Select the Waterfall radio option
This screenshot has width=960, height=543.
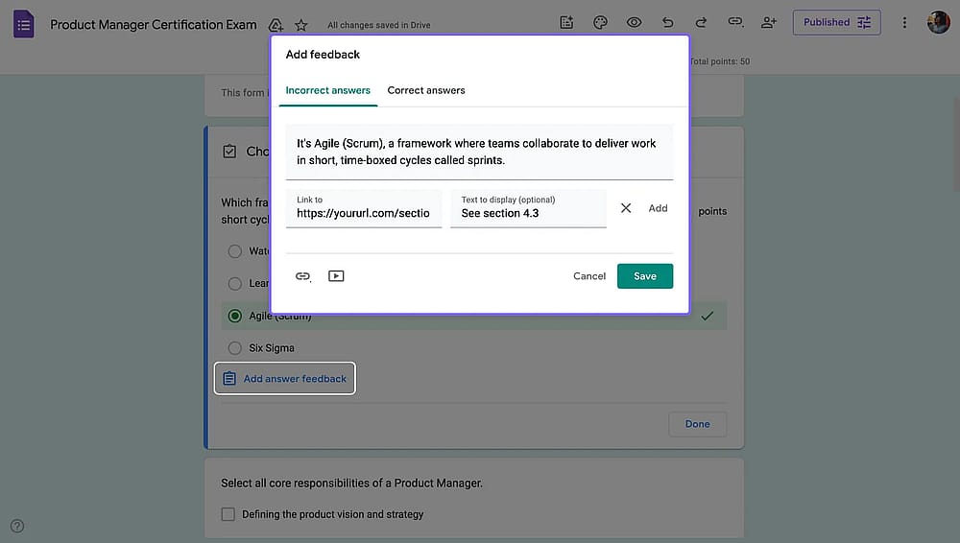tap(234, 251)
